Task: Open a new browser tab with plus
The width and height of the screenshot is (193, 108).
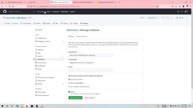Action: coord(119,2)
